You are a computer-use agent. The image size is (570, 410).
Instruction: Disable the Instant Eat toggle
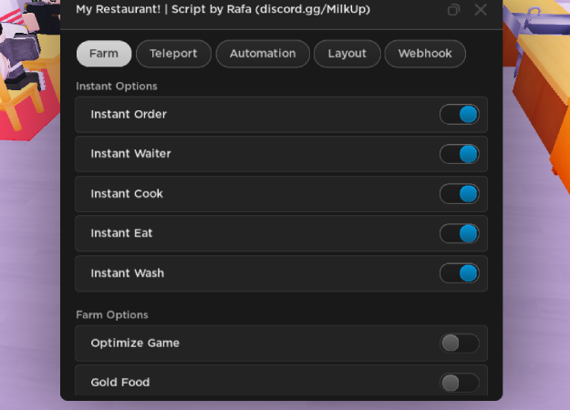tap(459, 233)
